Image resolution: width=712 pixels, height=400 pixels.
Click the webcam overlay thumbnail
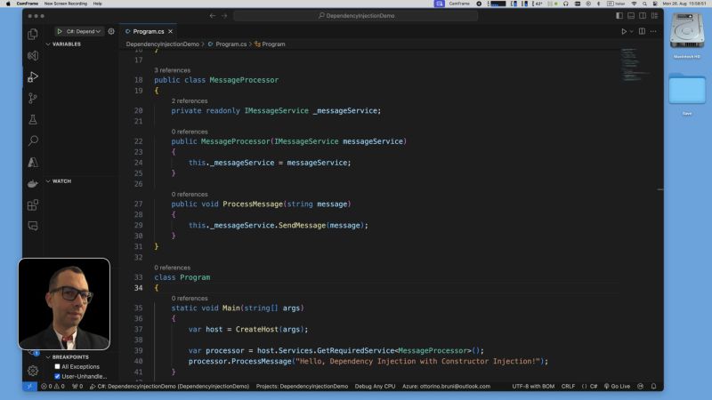coord(64,304)
